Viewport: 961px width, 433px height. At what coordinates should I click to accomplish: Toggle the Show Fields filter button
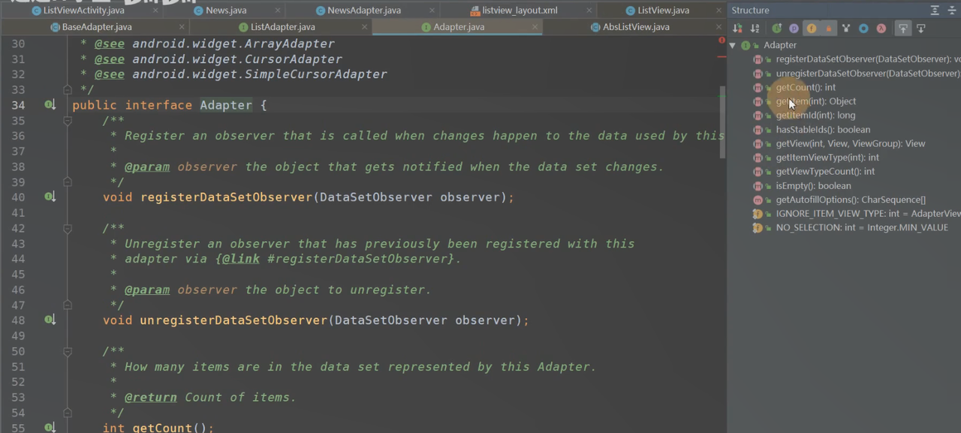(812, 29)
